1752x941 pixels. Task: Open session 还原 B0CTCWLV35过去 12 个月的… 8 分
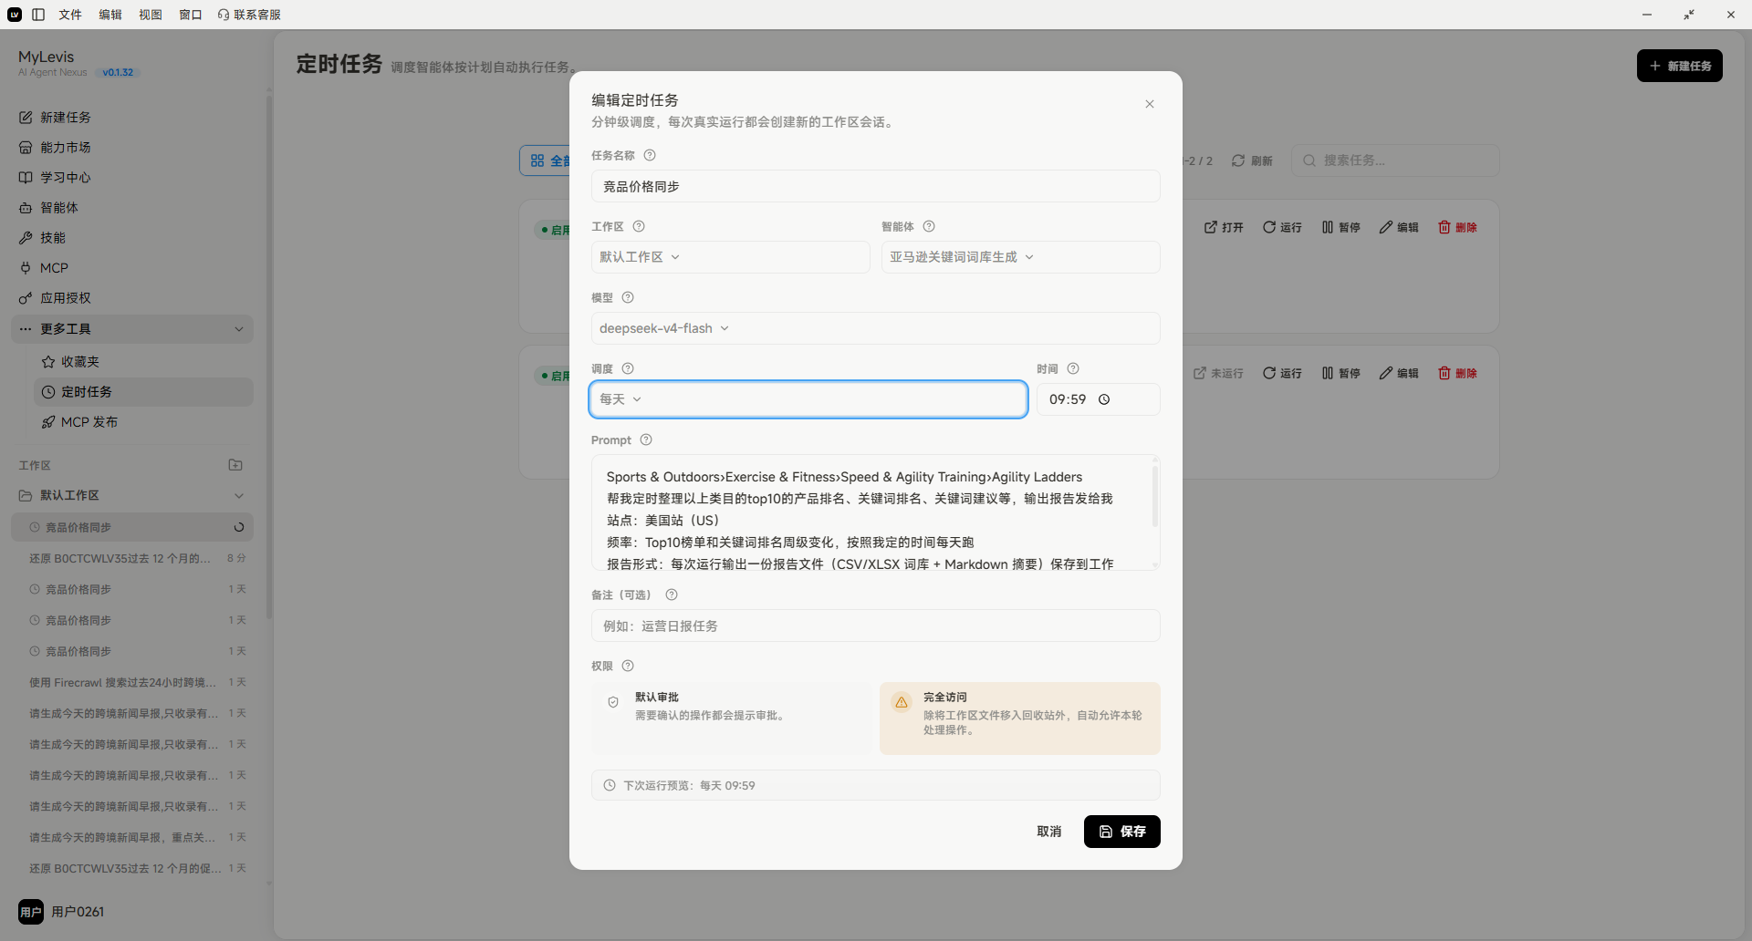(x=132, y=558)
